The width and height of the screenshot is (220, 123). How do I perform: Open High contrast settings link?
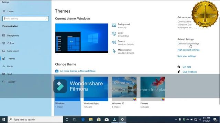188,50
